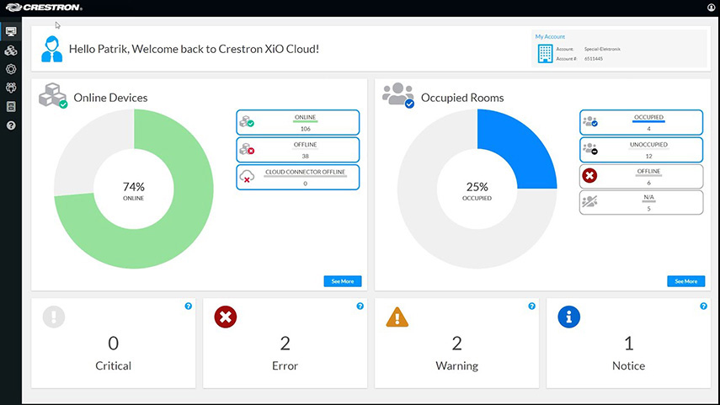Open help tooltip on the Notice card
The height and width of the screenshot is (405, 720).
coord(703,306)
